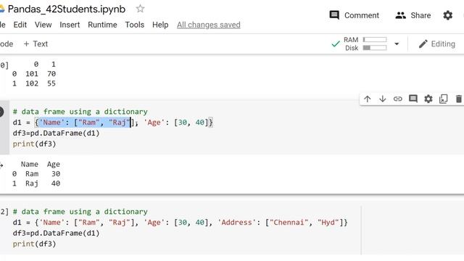Image resolution: width=464 pixels, height=261 pixels.
Task: Click the pencil icon next to Editing
Action: coord(423,43)
